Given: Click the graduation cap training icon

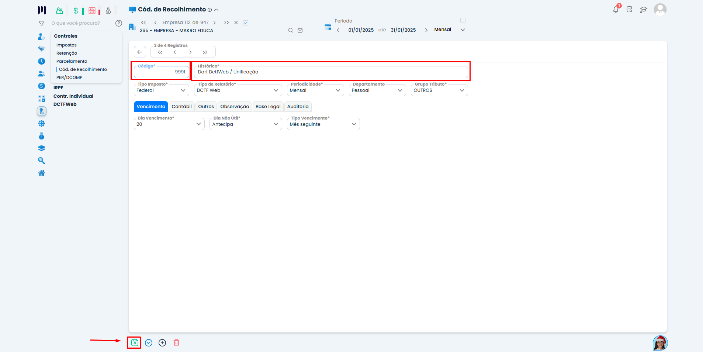Looking at the screenshot, I should (x=644, y=10).
